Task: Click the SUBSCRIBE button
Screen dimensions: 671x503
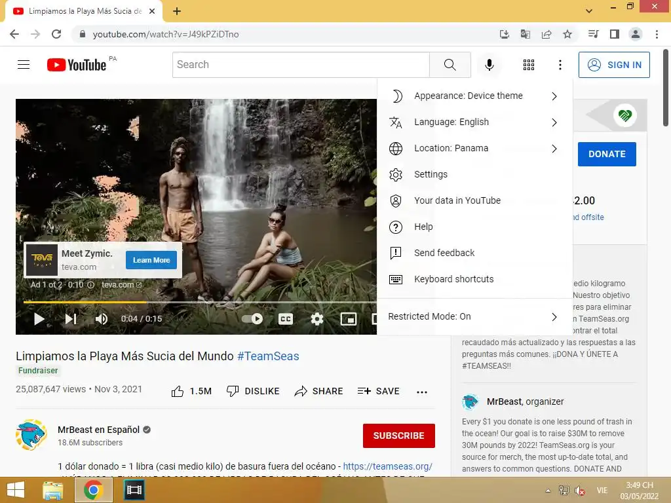Action: [399, 436]
